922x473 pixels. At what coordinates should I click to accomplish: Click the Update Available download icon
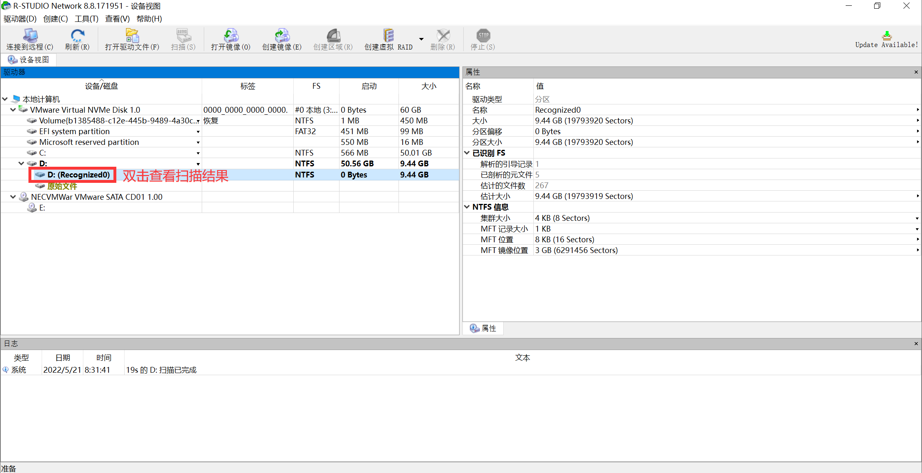pos(887,35)
